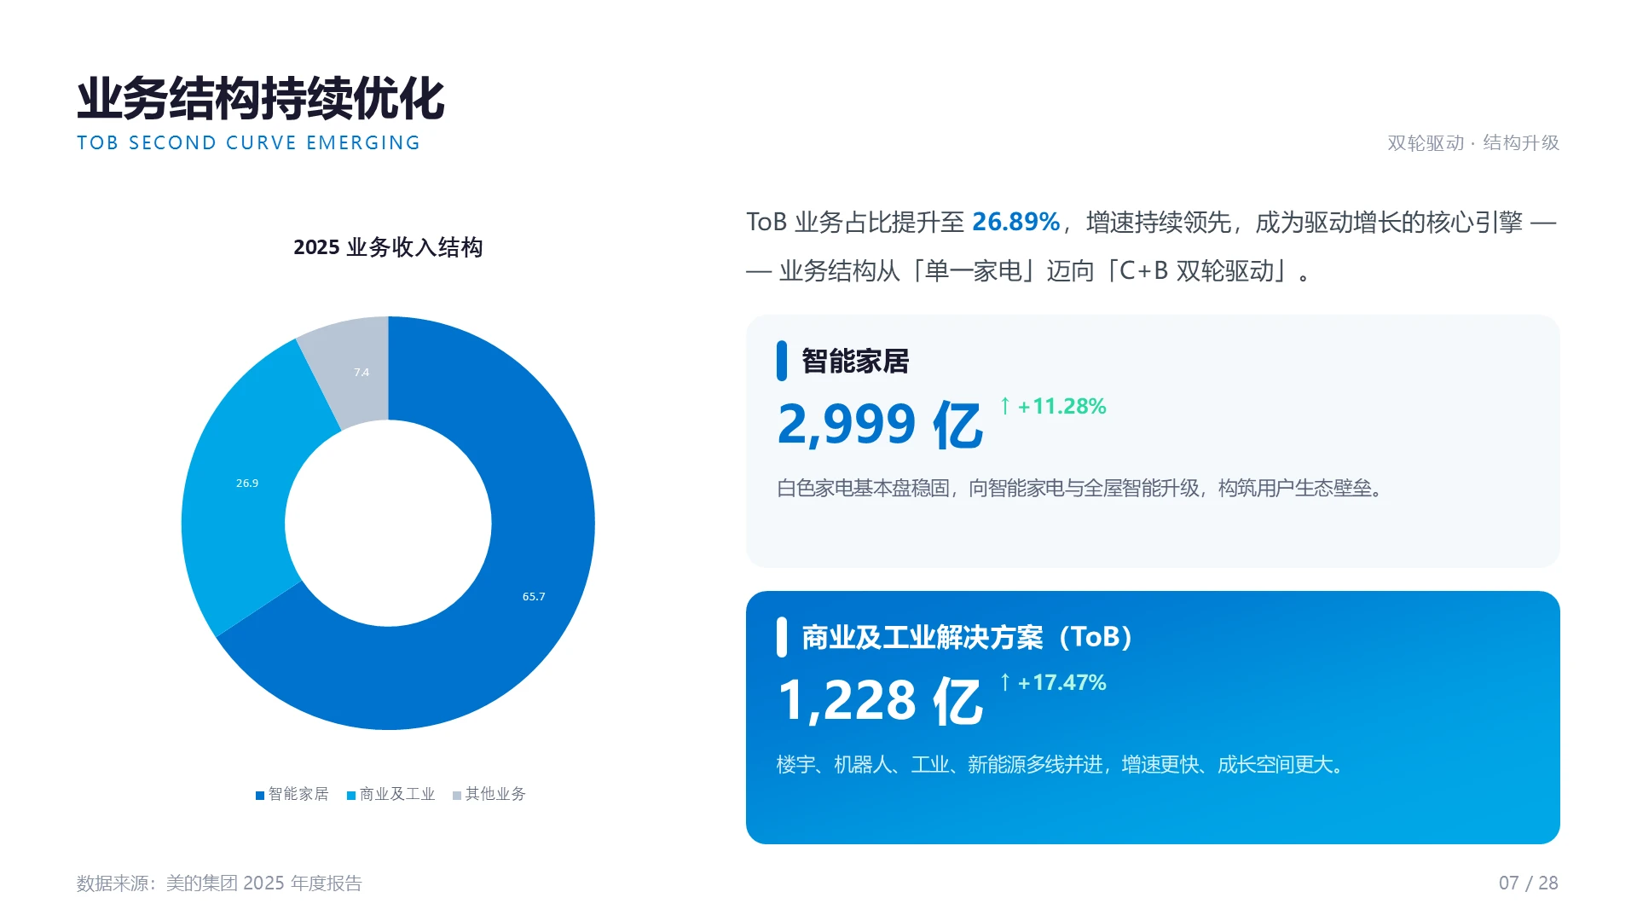This screenshot has height=921, width=1637.
Task: Click the blue accent bar beside 智能家居 heading
Action: 782,361
